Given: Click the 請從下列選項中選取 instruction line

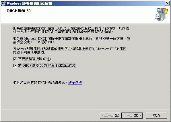Looking at the screenshot, I should (29, 52).
